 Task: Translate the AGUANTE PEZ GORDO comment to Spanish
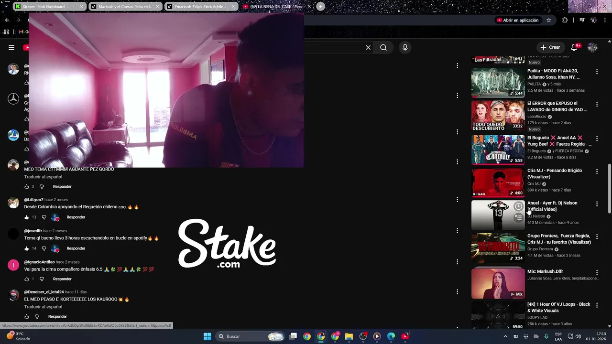click(x=43, y=177)
